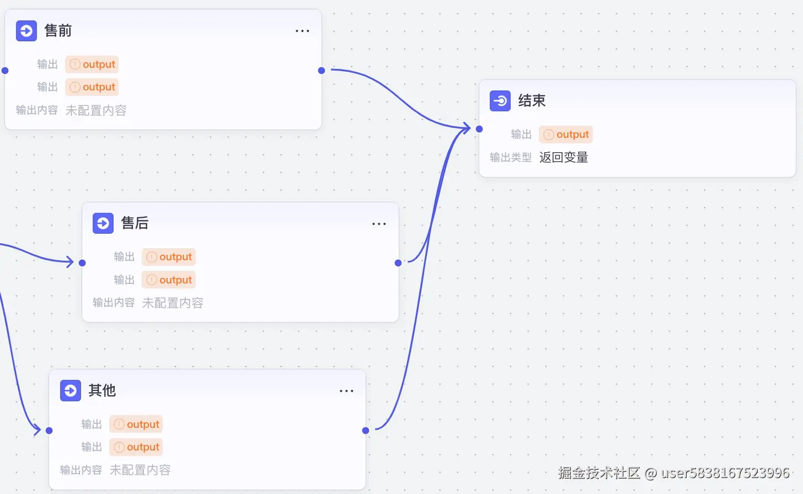803x494 pixels.
Task: Click the 售前 node title
Action: pos(58,31)
